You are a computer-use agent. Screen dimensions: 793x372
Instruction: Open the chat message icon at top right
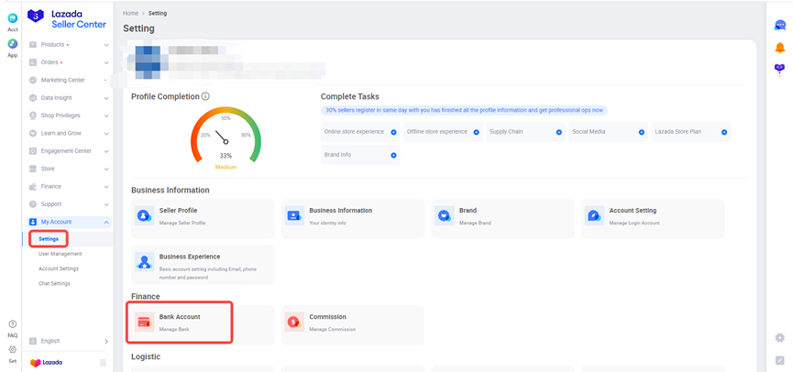point(779,26)
